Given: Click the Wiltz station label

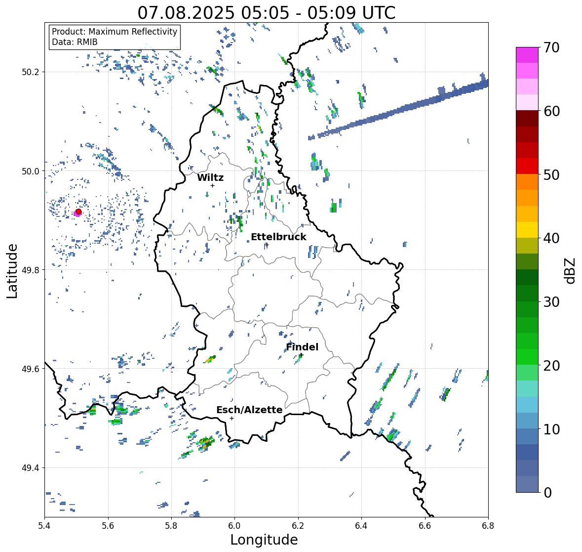Looking at the screenshot, I should point(210,177).
